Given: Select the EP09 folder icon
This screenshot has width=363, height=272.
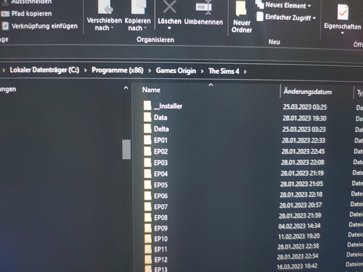Looking at the screenshot, I should tap(148, 228).
